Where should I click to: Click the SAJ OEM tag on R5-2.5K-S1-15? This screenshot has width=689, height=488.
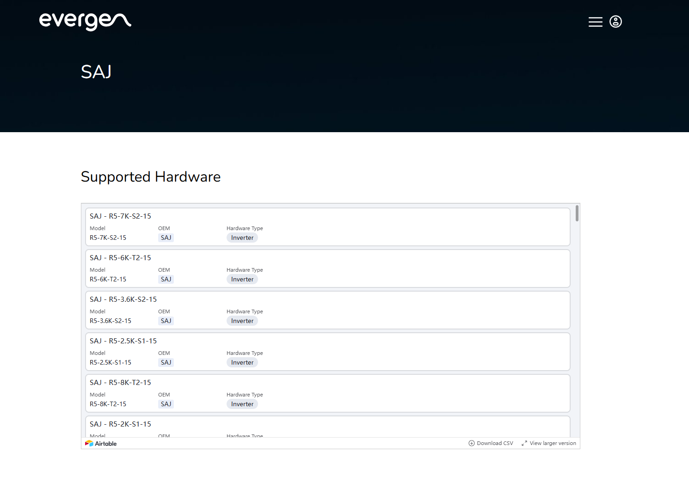point(166,363)
